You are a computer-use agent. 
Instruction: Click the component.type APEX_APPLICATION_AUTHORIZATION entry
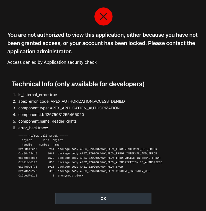pyautogui.click(x=69, y=108)
